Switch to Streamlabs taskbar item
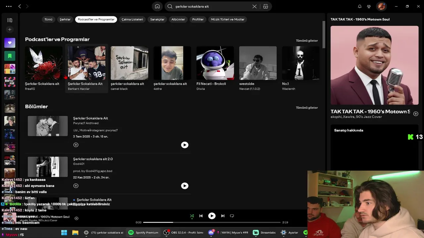 pos(264,233)
